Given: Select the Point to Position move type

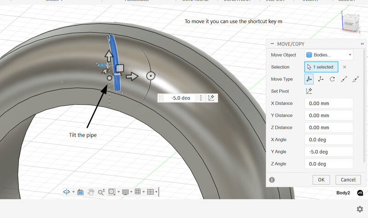Looking at the screenshot, I should pyautogui.click(x=356, y=79).
